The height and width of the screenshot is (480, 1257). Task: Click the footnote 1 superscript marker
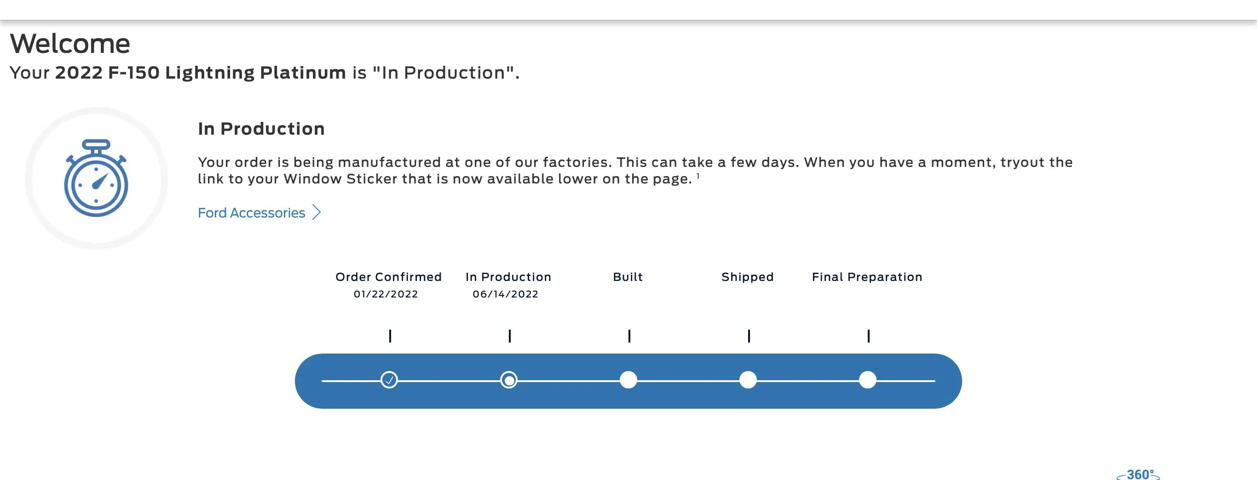tap(698, 176)
